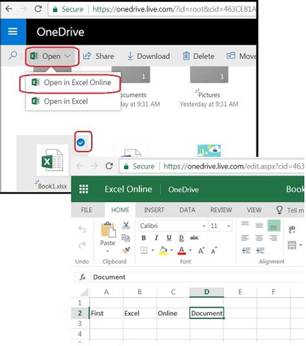
Task: Click the Borders icon
Action: (x=144, y=250)
